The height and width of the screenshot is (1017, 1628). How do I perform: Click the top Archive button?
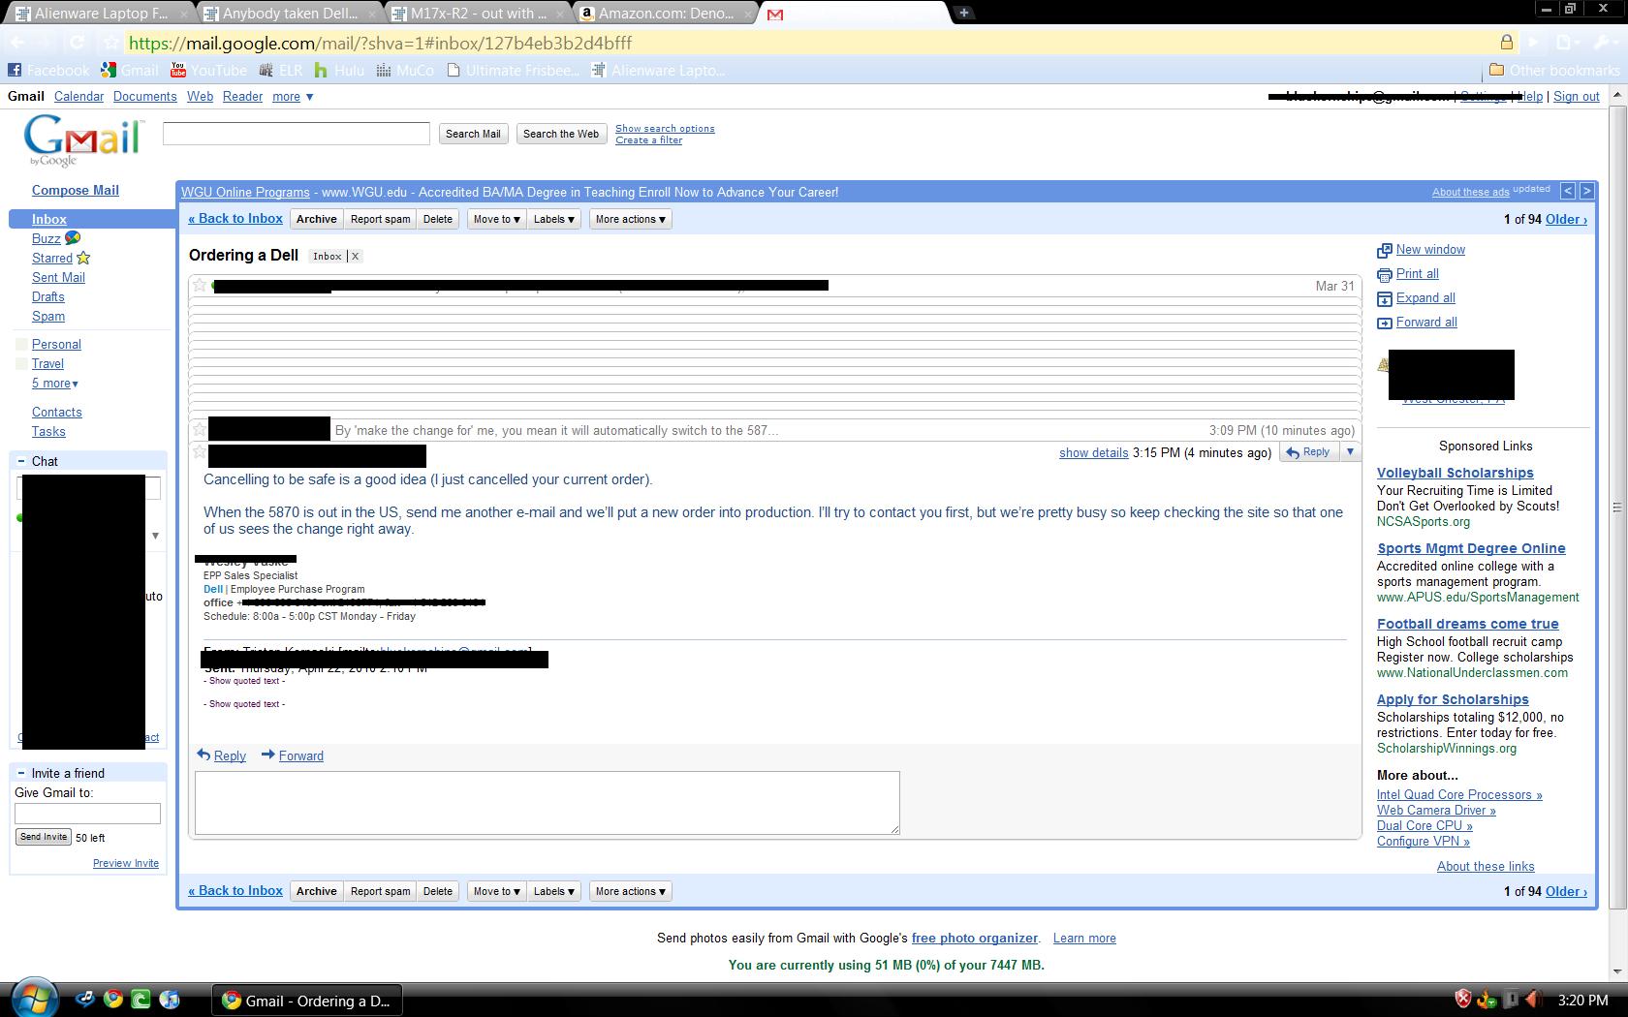[x=317, y=219]
